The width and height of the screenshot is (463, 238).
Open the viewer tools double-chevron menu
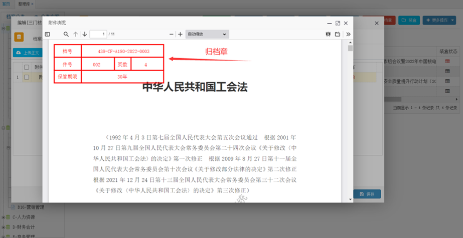[349, 34]
